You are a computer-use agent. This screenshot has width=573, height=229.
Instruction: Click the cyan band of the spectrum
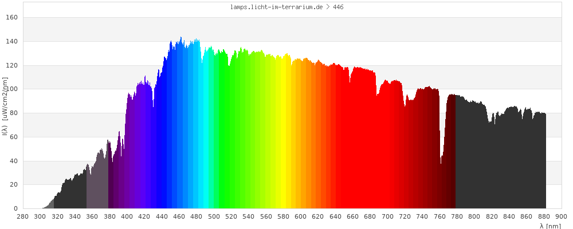point(206,143)
